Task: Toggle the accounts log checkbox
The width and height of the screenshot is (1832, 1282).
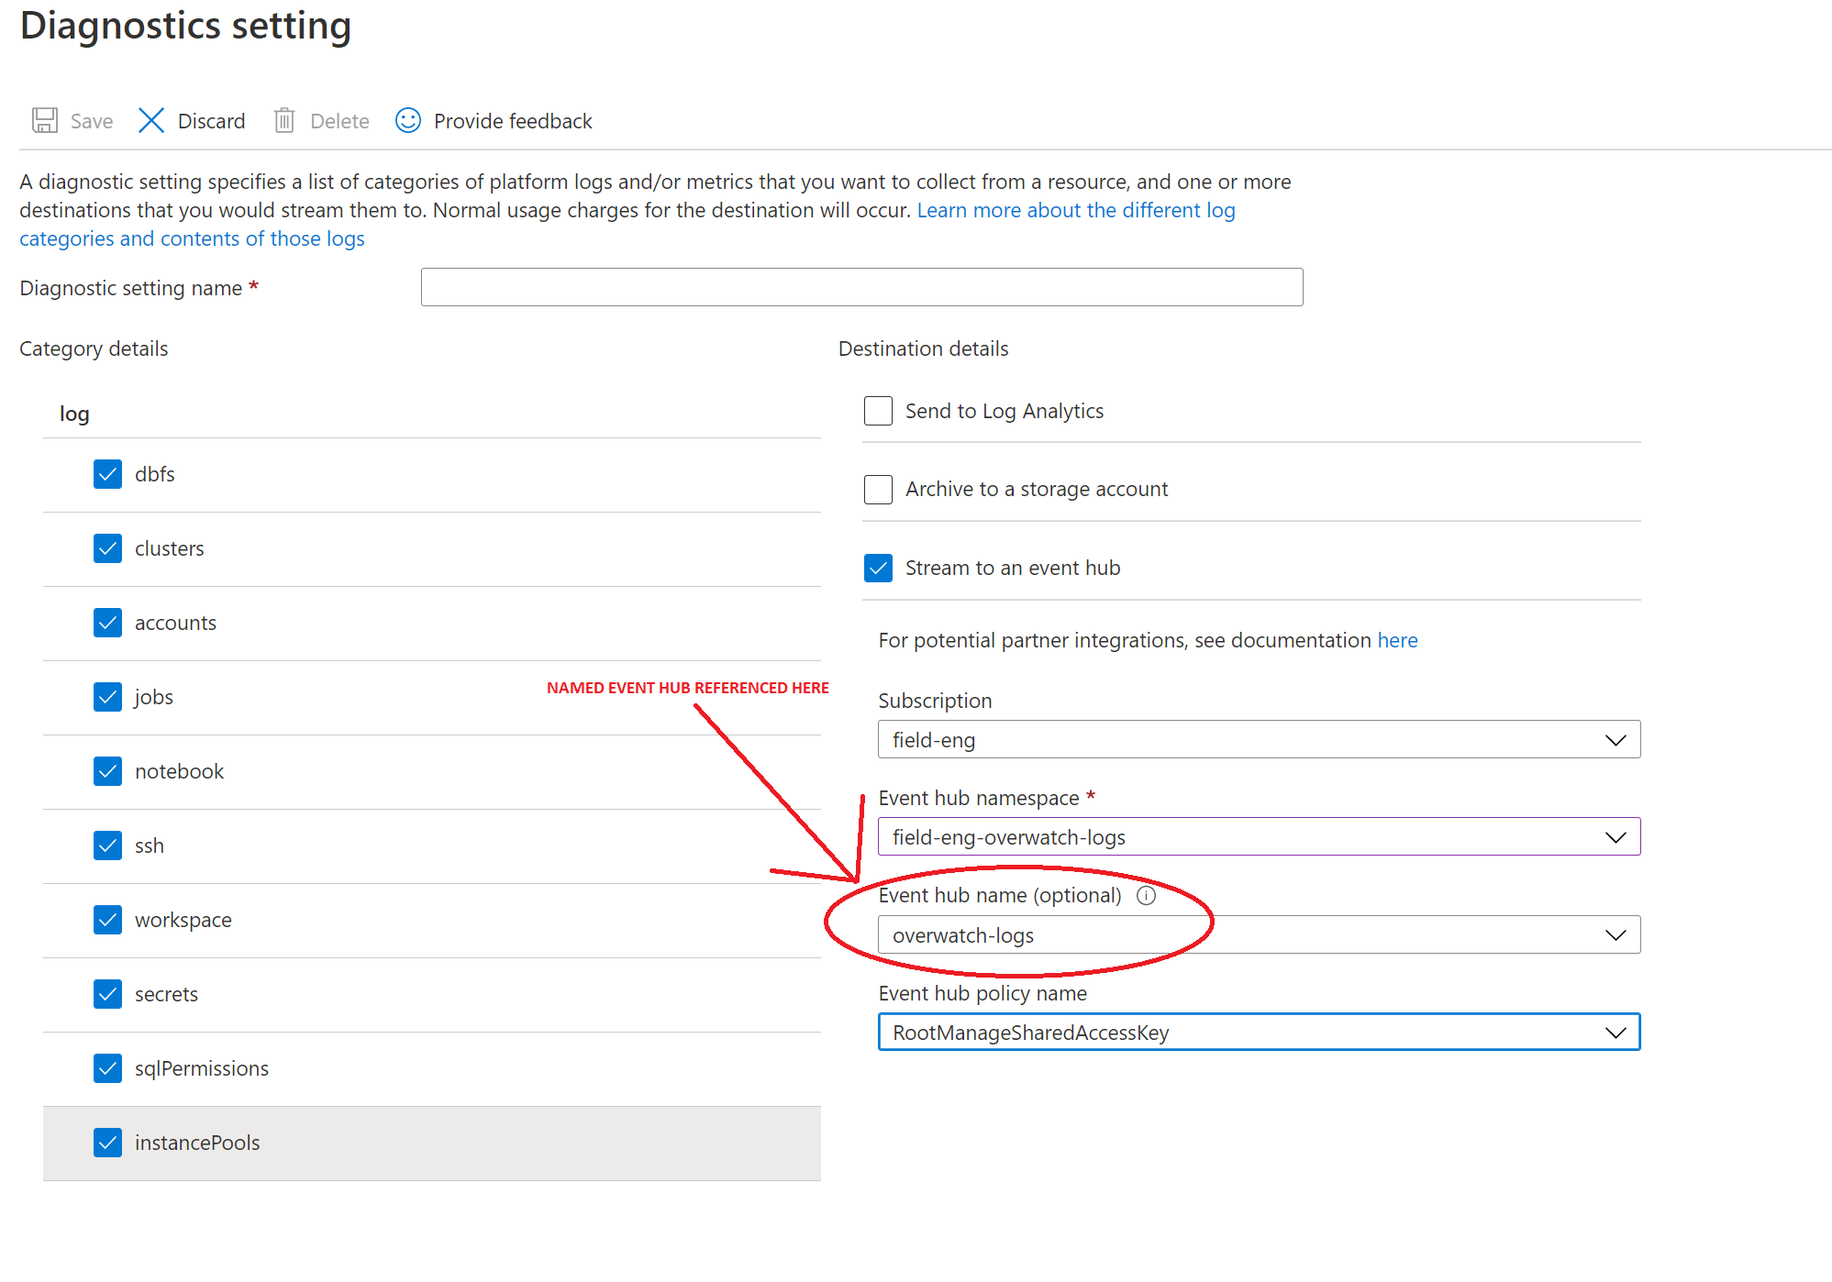Action: click(x=108, y=623)
